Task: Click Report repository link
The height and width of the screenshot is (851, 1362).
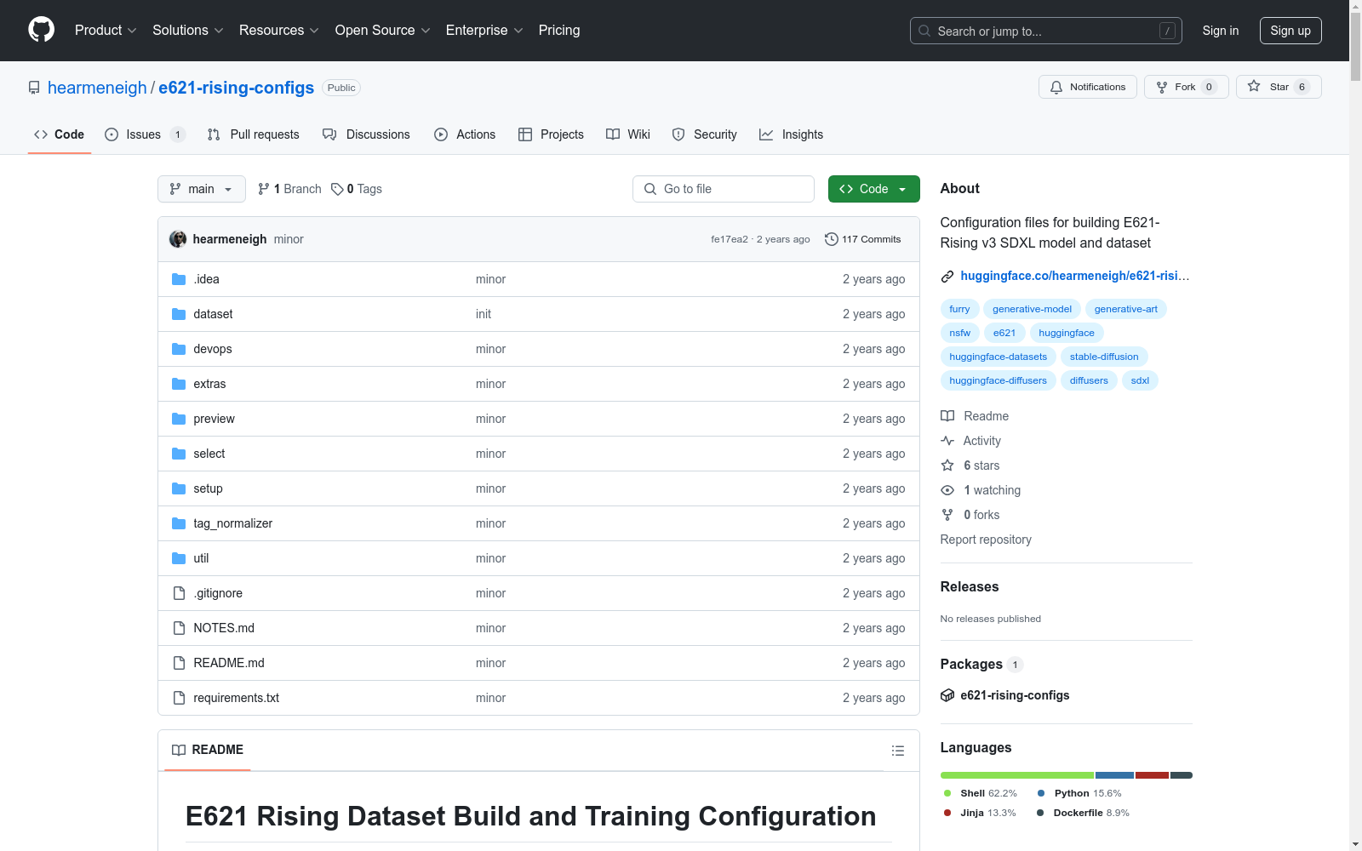Action: point(986,540)
